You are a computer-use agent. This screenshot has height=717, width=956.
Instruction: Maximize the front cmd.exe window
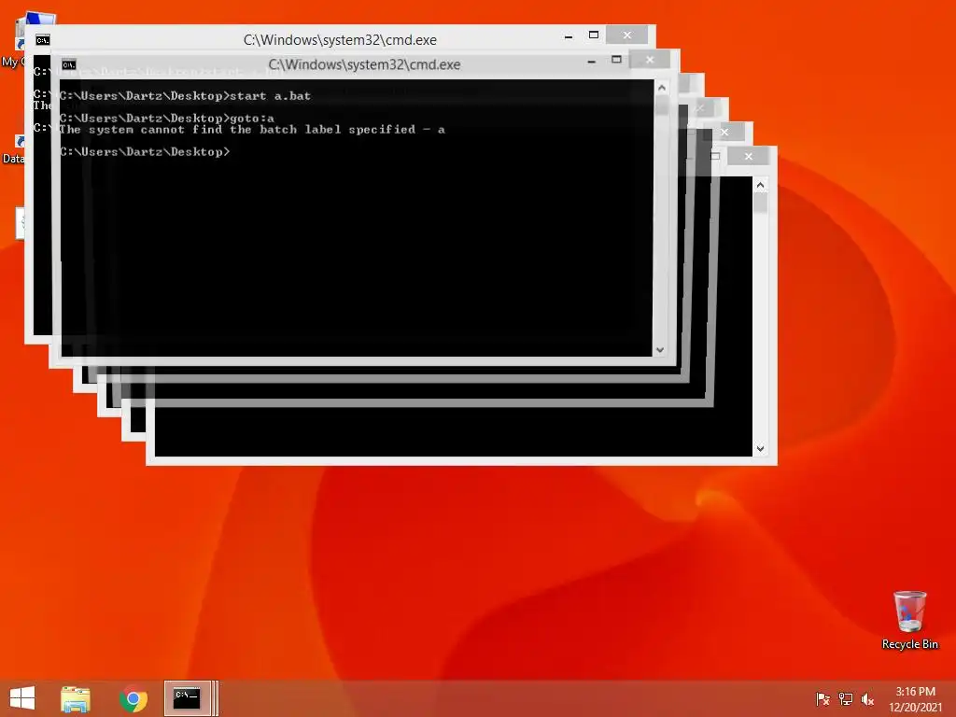[x=616, y=60]
